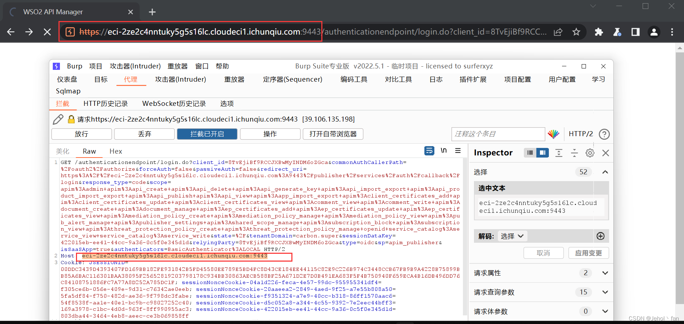
Task: Switch to the 美化 view tab
Action: tap(63, 151)
